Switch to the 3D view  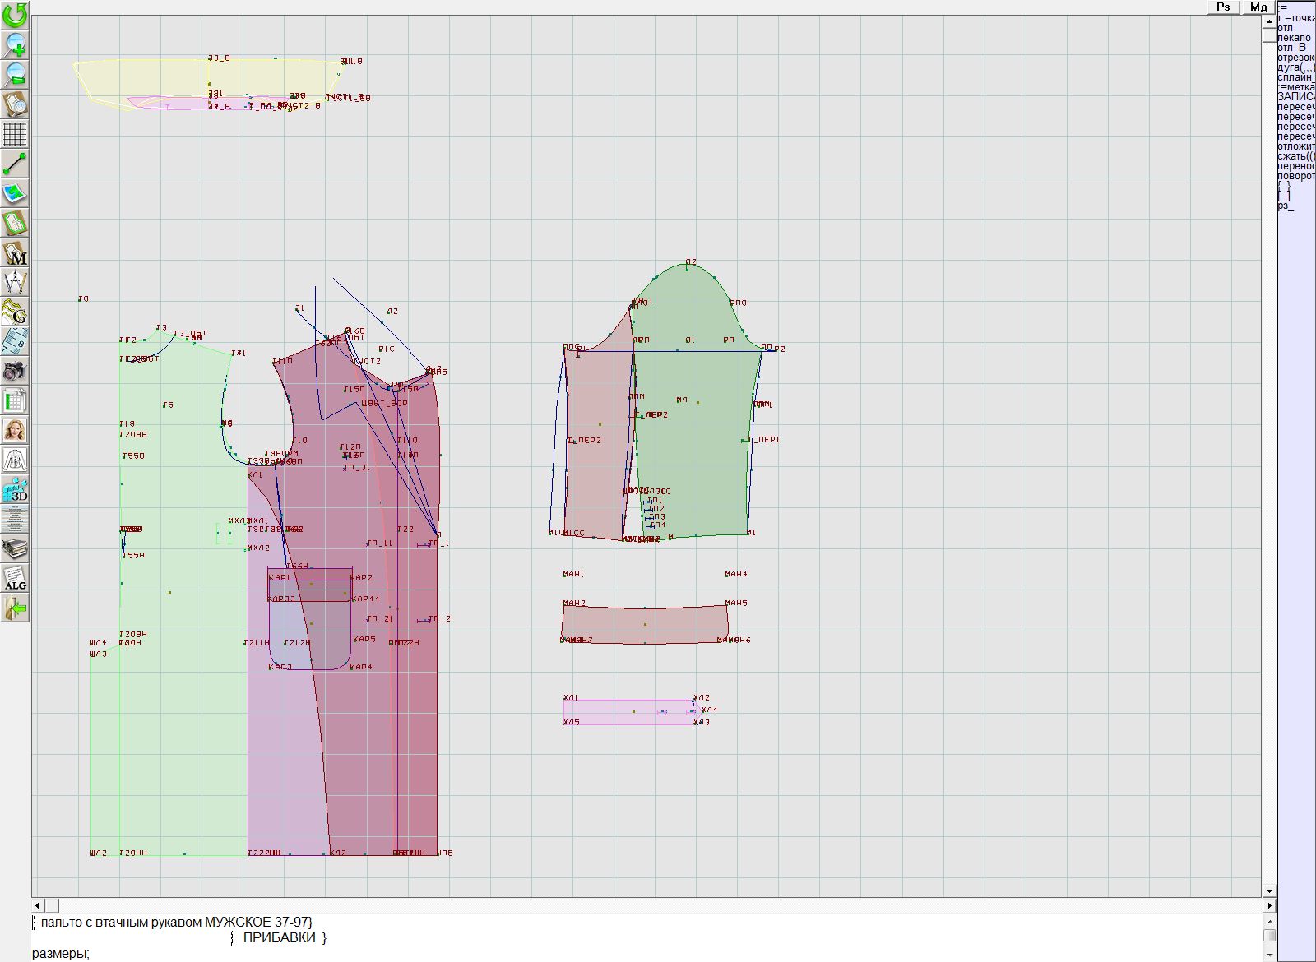pos(15,490)
